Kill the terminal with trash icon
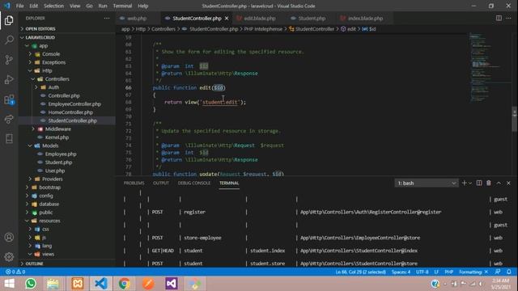This screenshot has width=518, height=291. 489,183
